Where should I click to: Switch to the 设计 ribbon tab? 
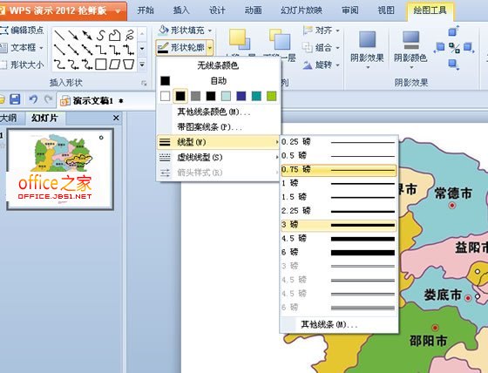pos(217,10)
